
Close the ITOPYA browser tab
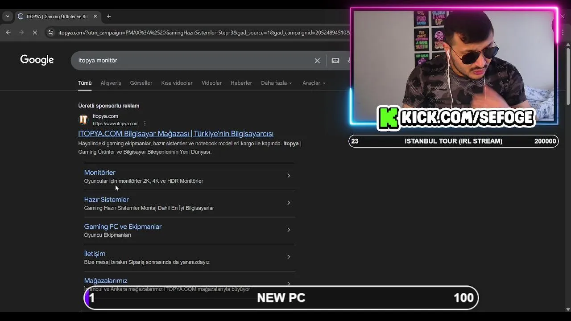(95, 16)
